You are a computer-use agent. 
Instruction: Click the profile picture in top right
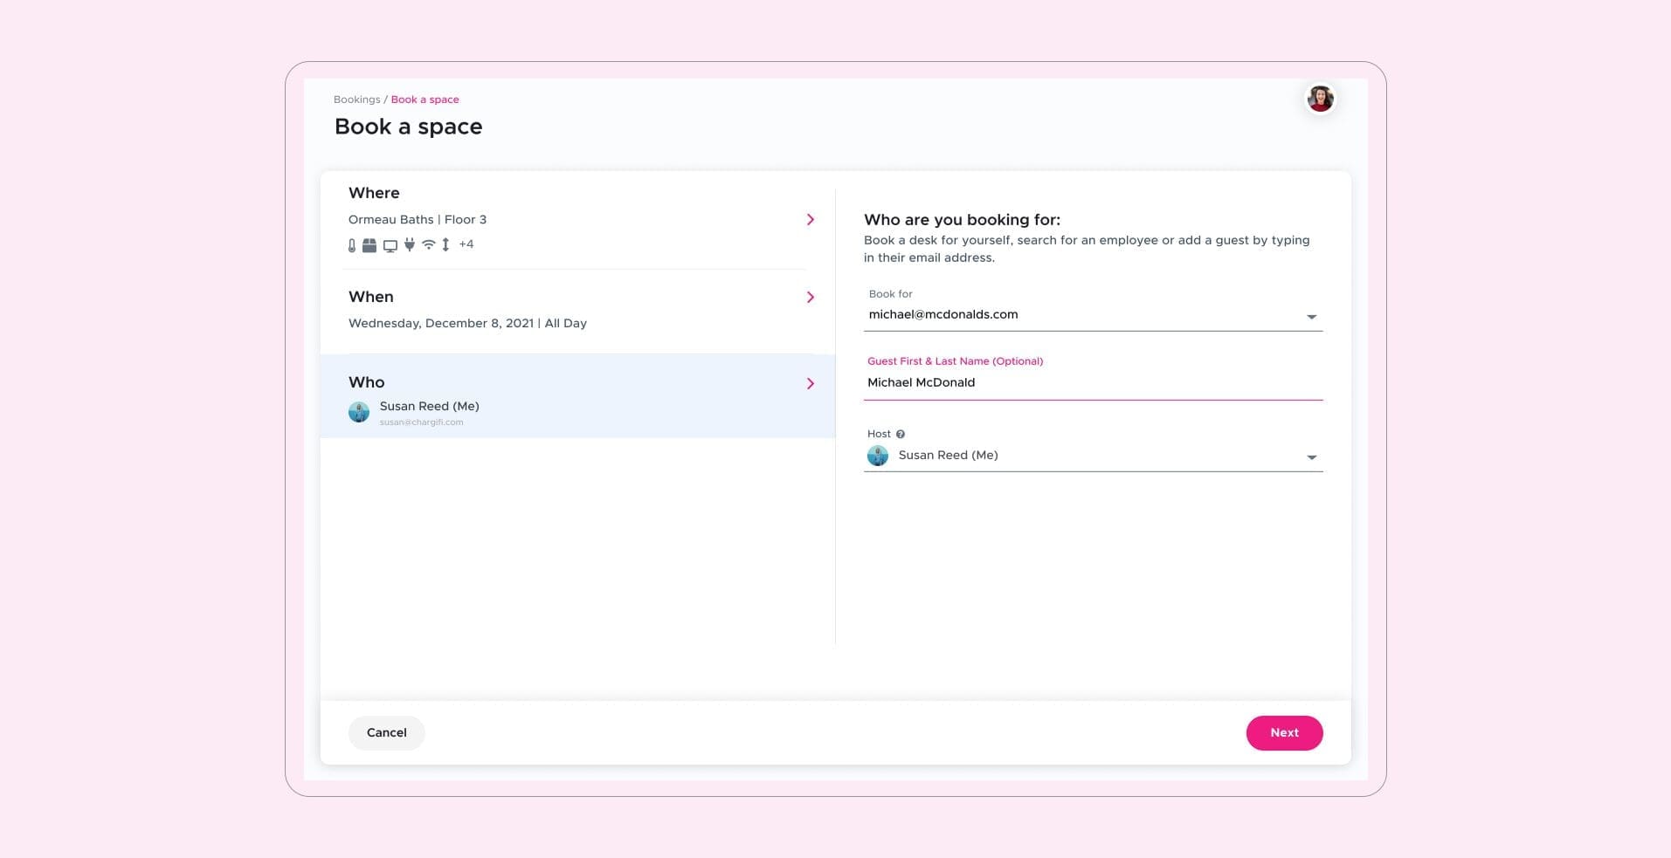click(1320, 98)
